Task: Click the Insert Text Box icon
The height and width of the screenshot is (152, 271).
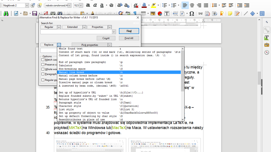Action: tap(167, 13)
